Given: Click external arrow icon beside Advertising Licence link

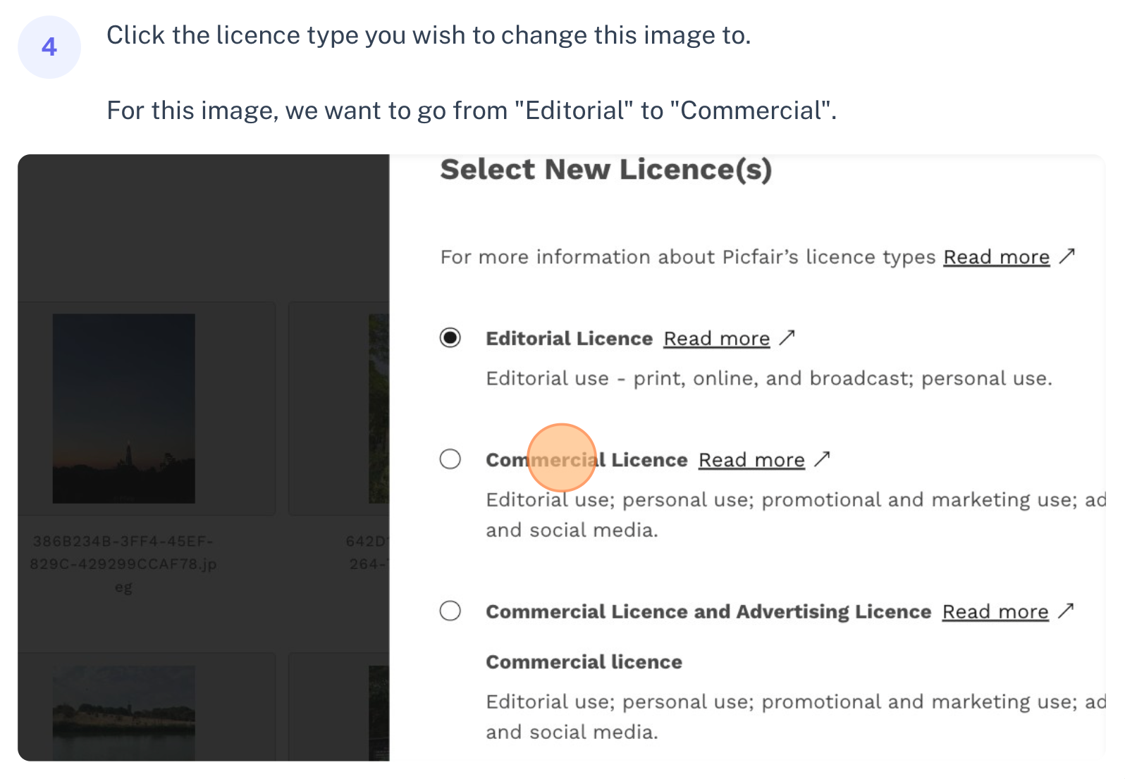Looking at the screenshot, I should point(1066,611).
